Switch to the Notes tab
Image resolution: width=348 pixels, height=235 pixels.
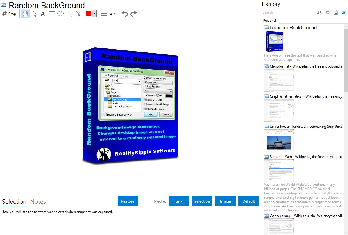click(x=38, y=202)
